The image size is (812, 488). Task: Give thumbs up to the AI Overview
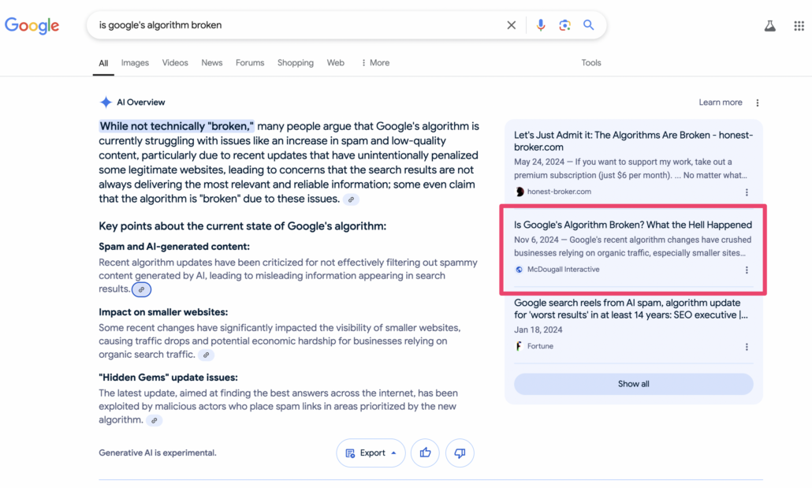[425, 453]
